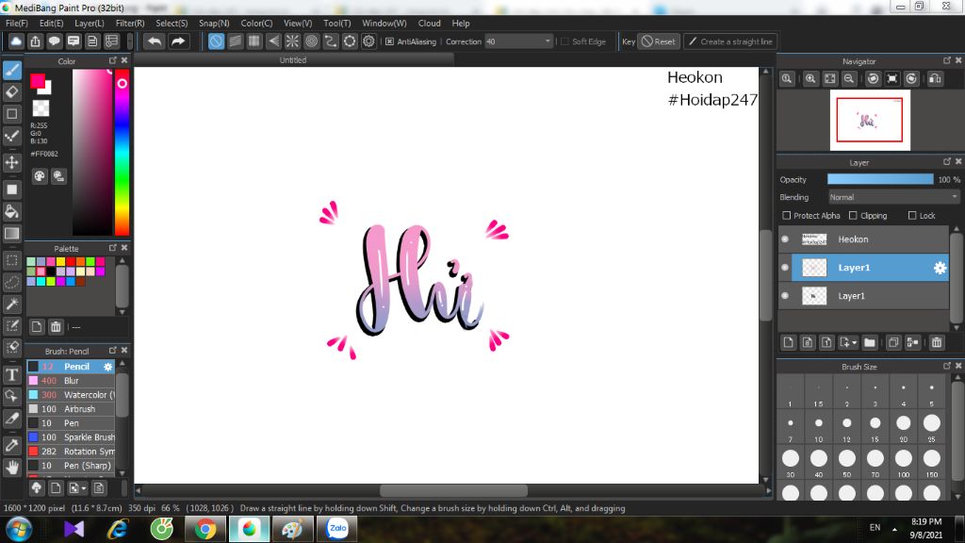
Task: Toggle Soft Edge checkbox
Action: 565,41
